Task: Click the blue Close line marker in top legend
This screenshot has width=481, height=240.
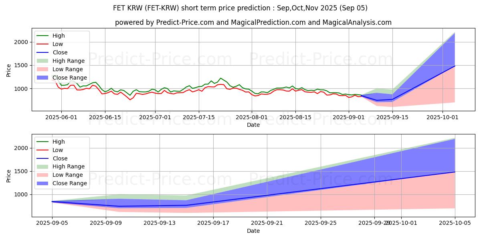Action: (x=42, y=53)
